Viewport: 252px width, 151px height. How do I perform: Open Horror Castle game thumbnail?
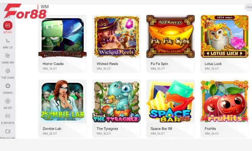coord(63,37)
